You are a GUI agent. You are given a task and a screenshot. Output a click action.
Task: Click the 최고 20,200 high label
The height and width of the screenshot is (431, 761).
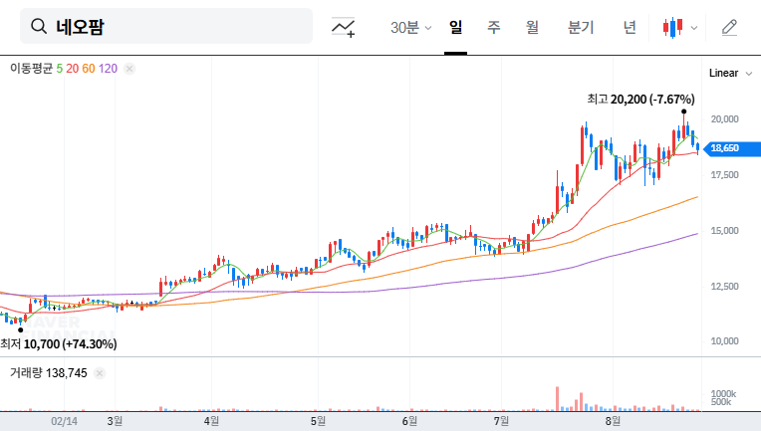pos(640,100)
